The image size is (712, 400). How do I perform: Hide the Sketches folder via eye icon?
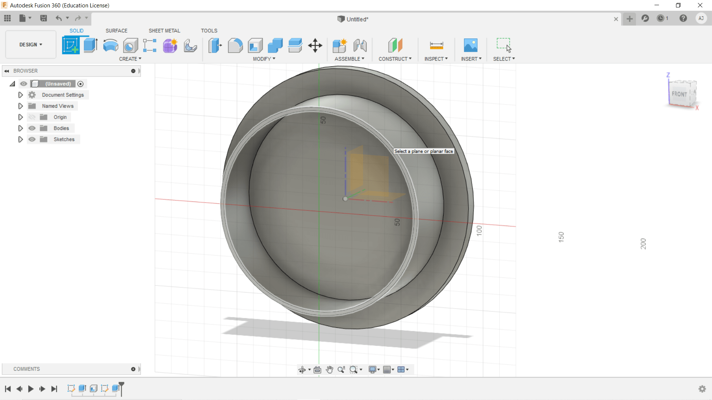click(x=32, y=139)
